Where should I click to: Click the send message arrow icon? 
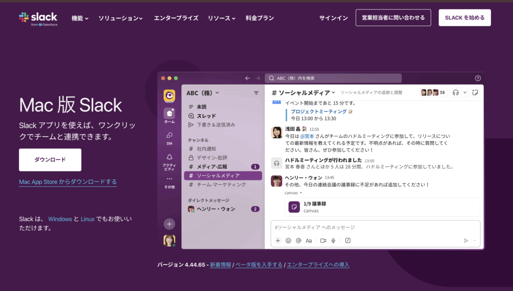466,240
